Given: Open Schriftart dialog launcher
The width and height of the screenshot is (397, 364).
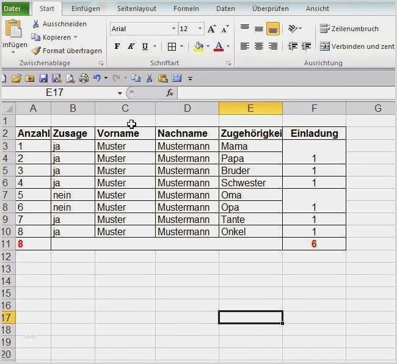Looking at the screenshot, I should pos(228,64).
